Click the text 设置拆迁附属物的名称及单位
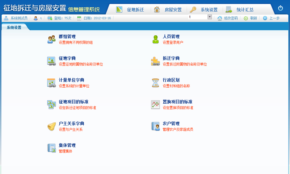The image size is (290, 174). (x=185, y=64)
